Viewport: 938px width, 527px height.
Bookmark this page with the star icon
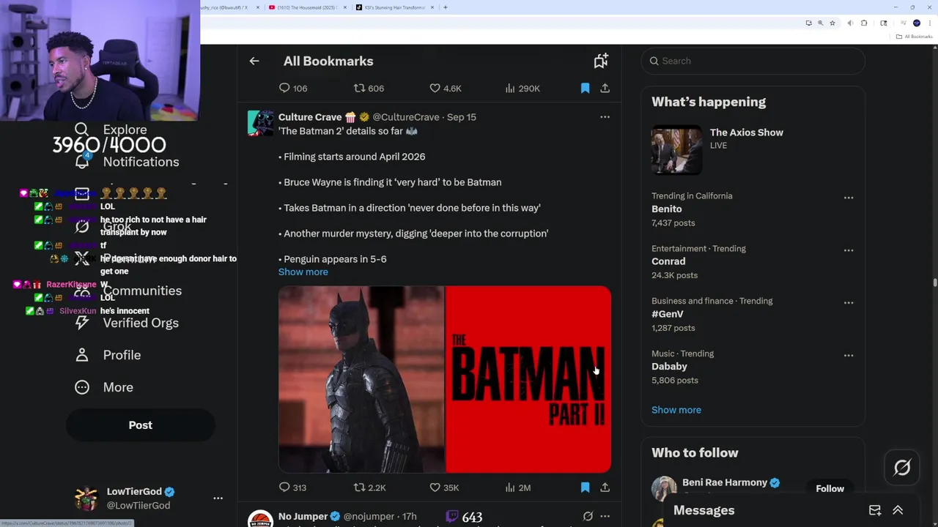click(832, 23)
